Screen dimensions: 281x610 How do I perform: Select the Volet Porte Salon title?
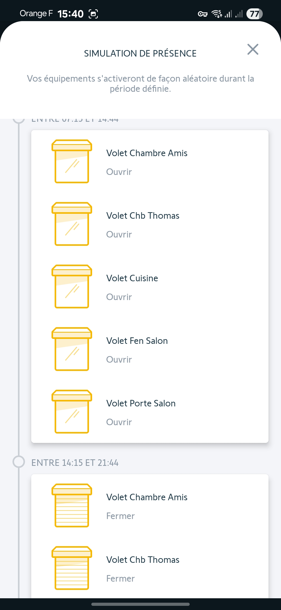coord(141,403)
